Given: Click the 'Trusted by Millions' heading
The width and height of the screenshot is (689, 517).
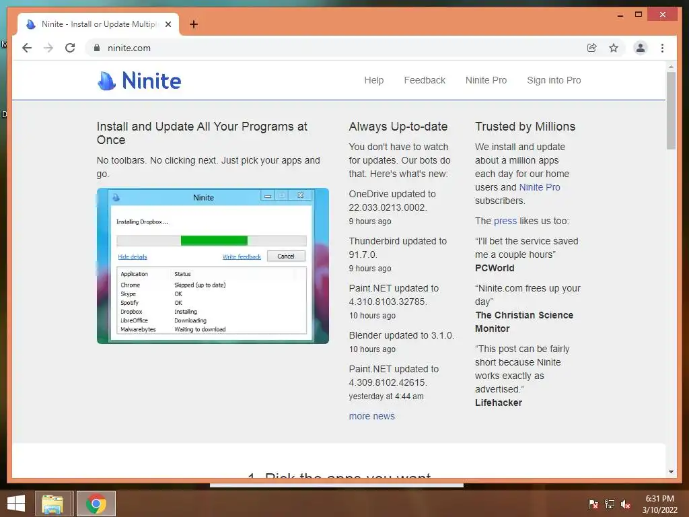Looking at the screenshot, I should point(525,127).
